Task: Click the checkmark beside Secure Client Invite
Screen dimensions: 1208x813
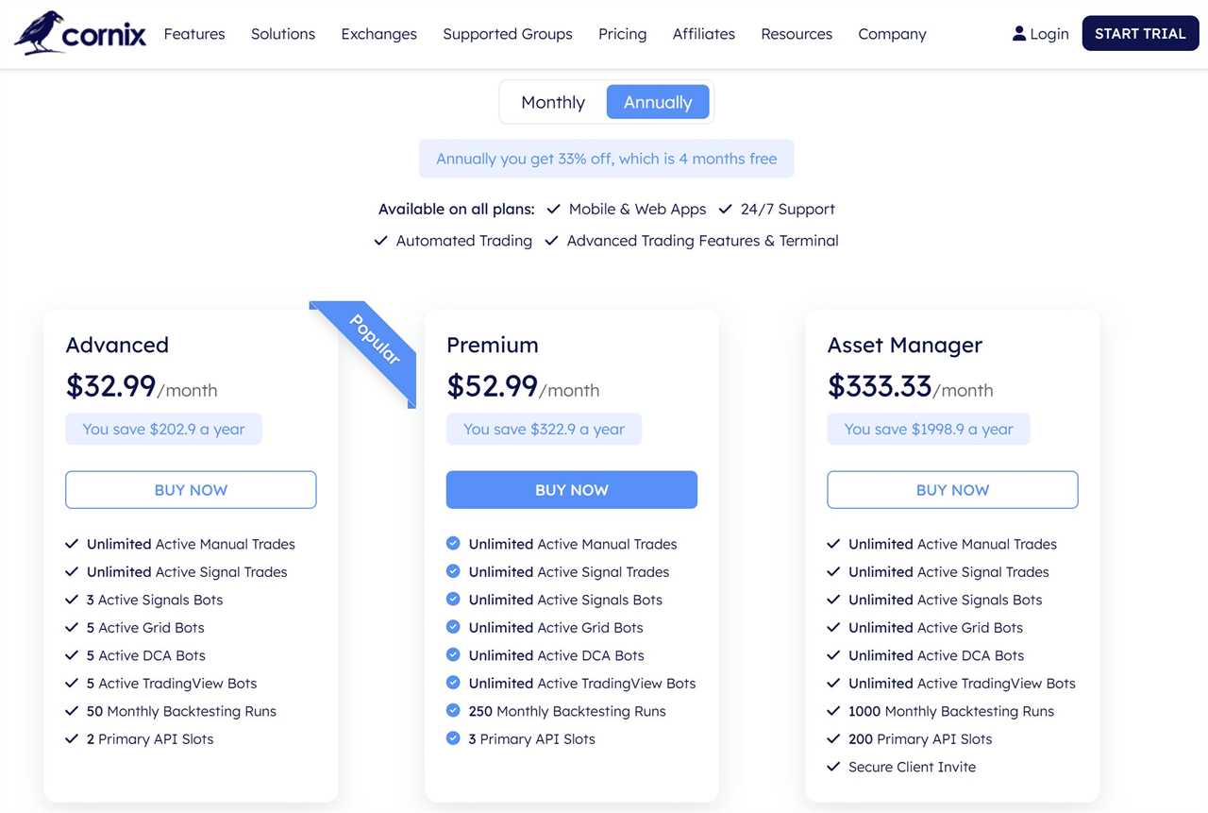Action: tap(833, 767)
